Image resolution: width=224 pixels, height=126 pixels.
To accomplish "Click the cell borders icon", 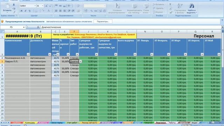I will point(36,11).
